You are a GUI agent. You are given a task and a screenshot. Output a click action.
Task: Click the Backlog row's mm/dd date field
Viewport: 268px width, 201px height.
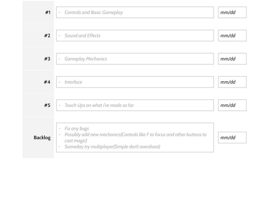232,138
